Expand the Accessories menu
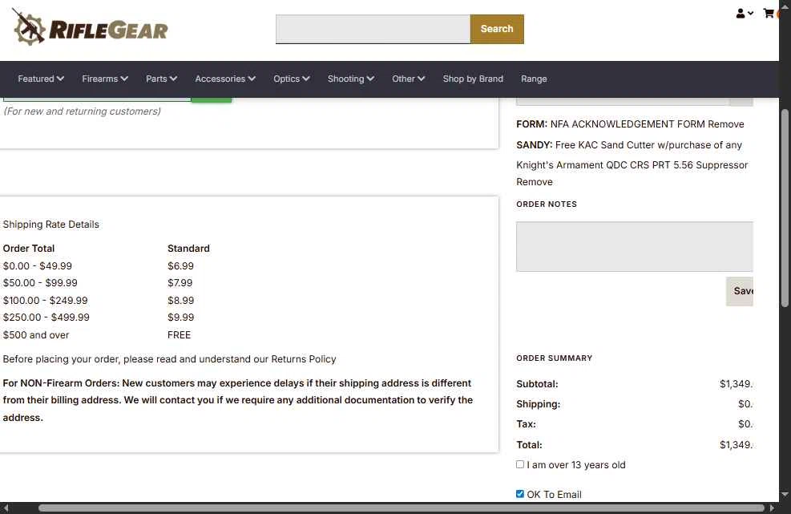This screenshot has width=791, height=514. coord(225,79)
